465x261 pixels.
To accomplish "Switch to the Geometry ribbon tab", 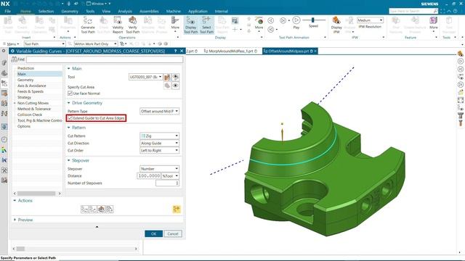I will pyautogui.click(x=70, y=12).
